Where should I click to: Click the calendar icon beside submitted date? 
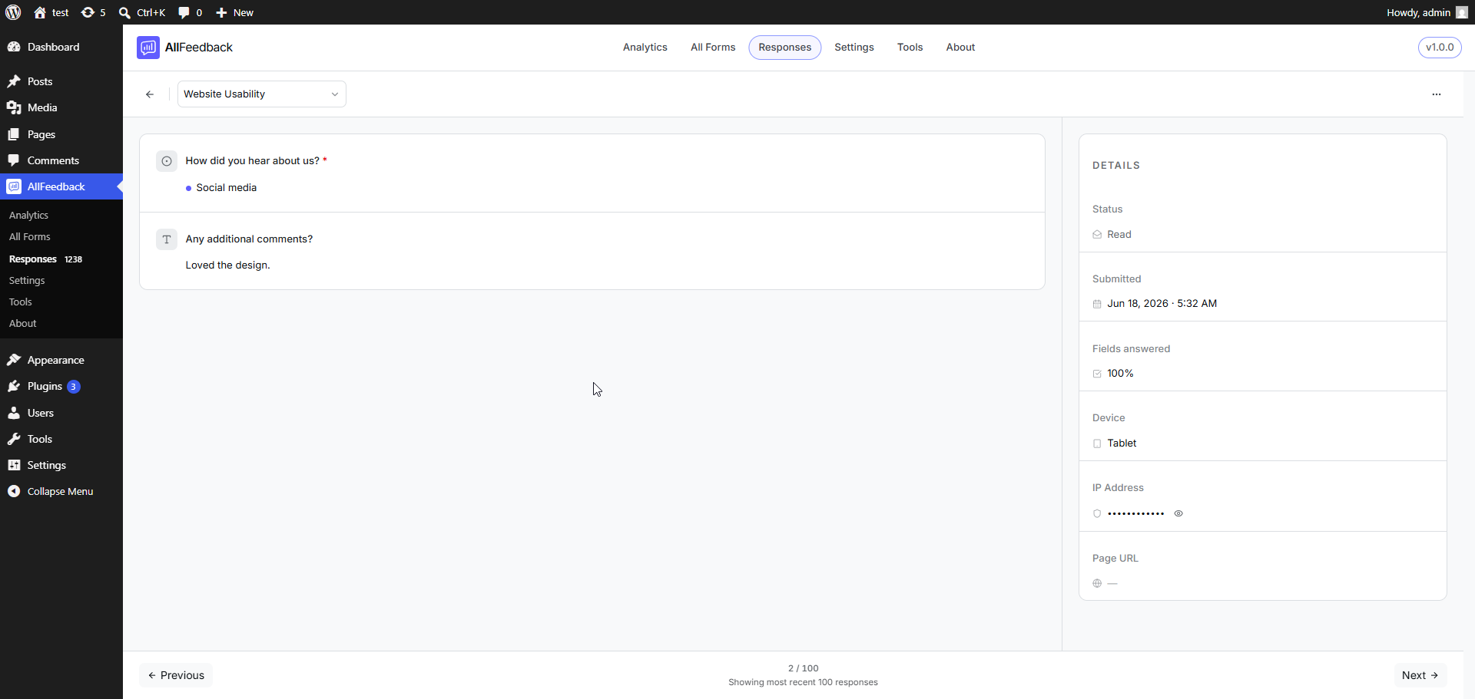[x=1097, y=304]
